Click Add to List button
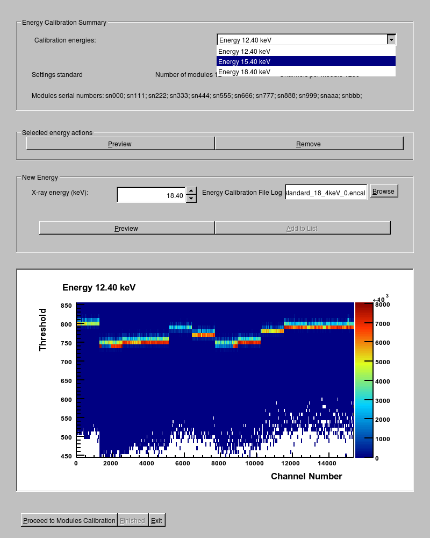Image resolution: width=430 pixels, height=538 pixels. pyautogui.click(x=302, y=228)
